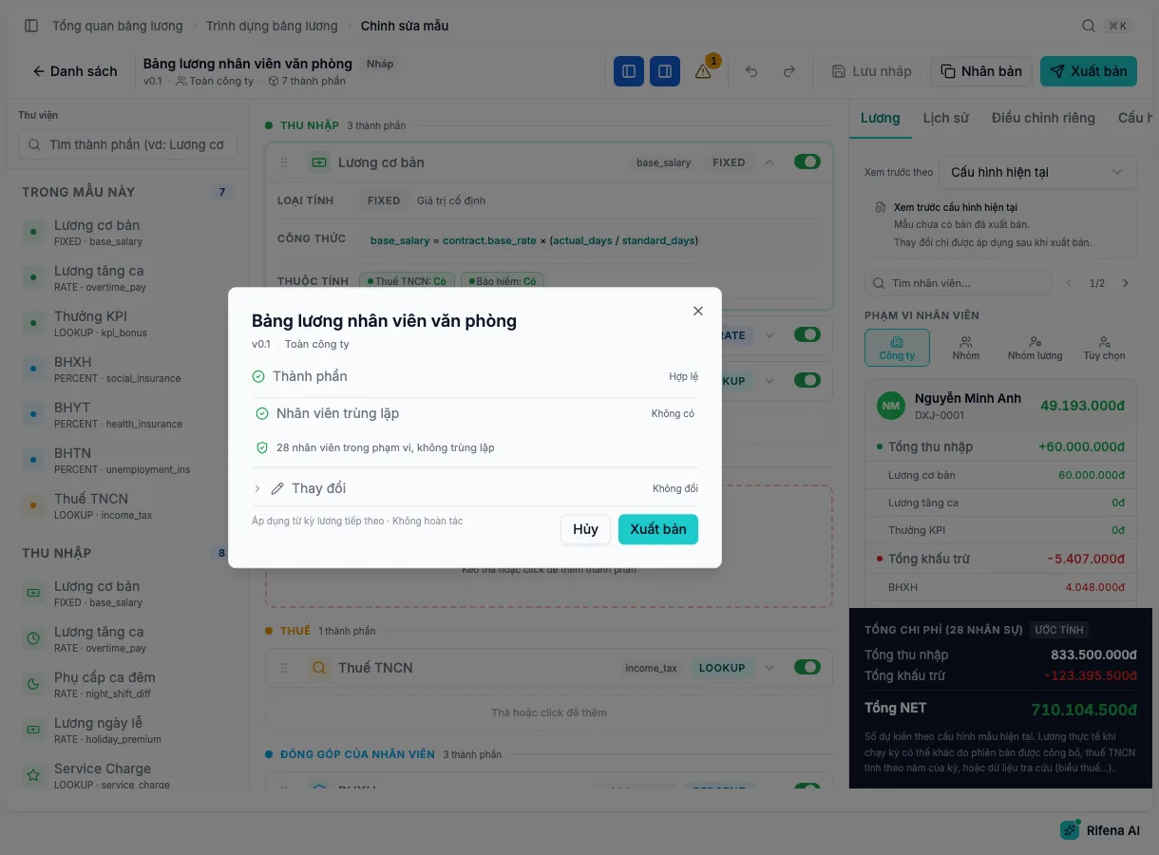This screenshot has height=855, width=1159.
Task: Switch to the Lịch sử tab
Action: coord(945,118)
